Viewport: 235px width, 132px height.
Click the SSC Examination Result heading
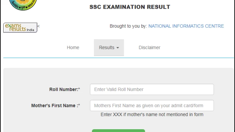[130, 7]
